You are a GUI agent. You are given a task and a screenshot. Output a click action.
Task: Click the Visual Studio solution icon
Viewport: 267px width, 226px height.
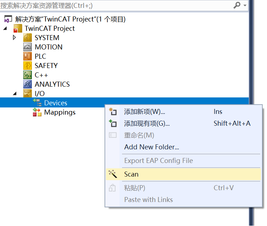[8, 19]
